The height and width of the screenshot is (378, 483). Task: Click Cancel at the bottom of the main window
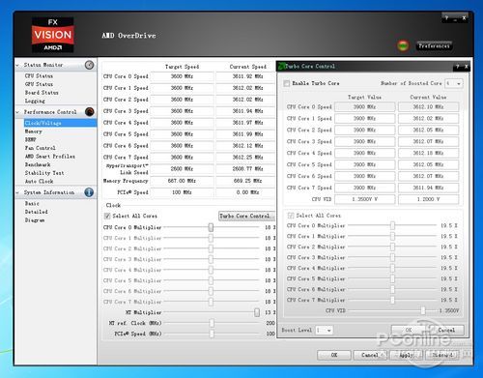coord(370,355)
